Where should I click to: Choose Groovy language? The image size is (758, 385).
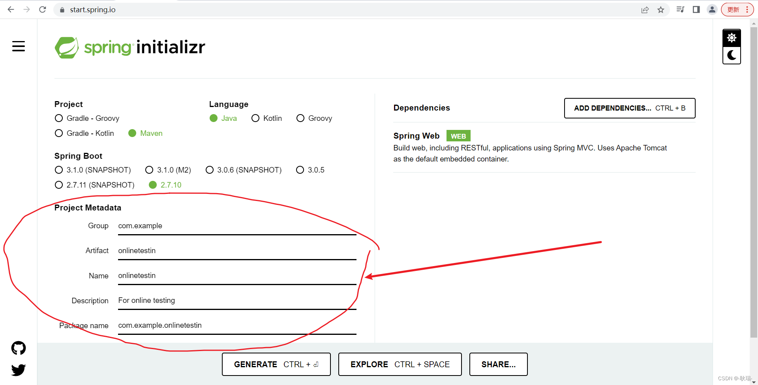pos(314,118)
